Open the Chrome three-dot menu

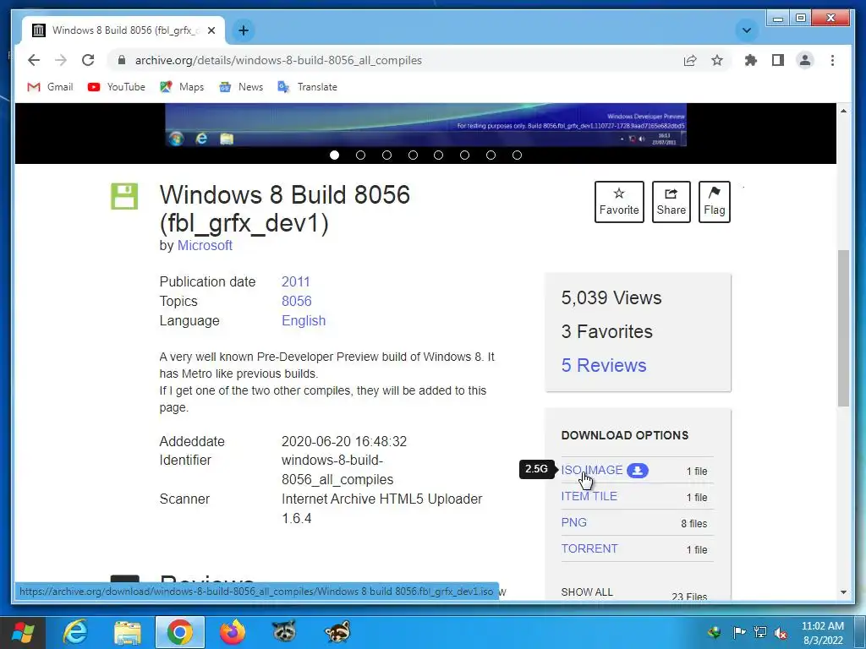tap(832, 60)
